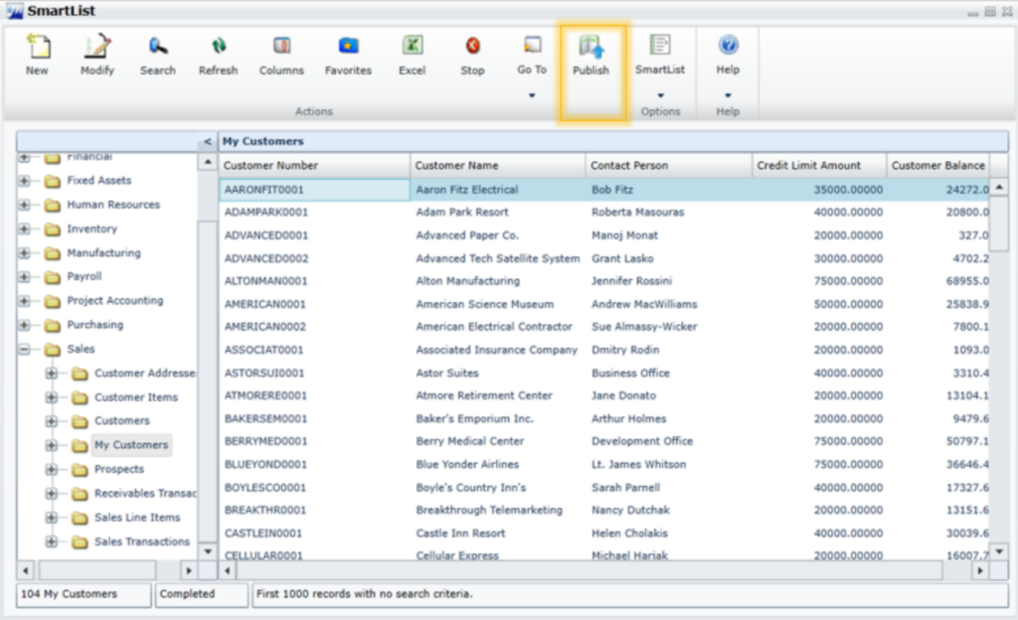Click contact Sarah Parnell
1018x620 pixels.
click(x=626, y=487)
